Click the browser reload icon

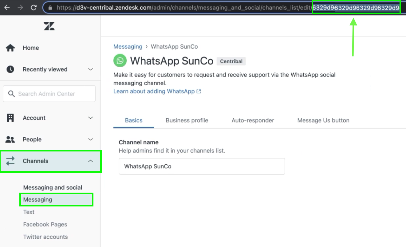click(34, 8)
